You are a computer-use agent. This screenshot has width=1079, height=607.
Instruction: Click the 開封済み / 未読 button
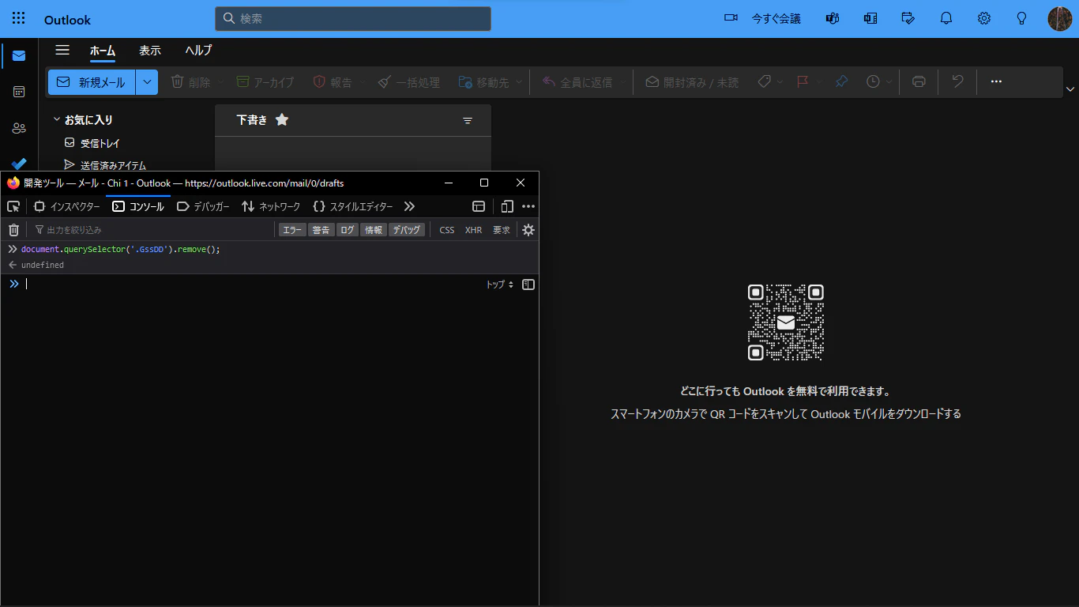coord(692,81)
